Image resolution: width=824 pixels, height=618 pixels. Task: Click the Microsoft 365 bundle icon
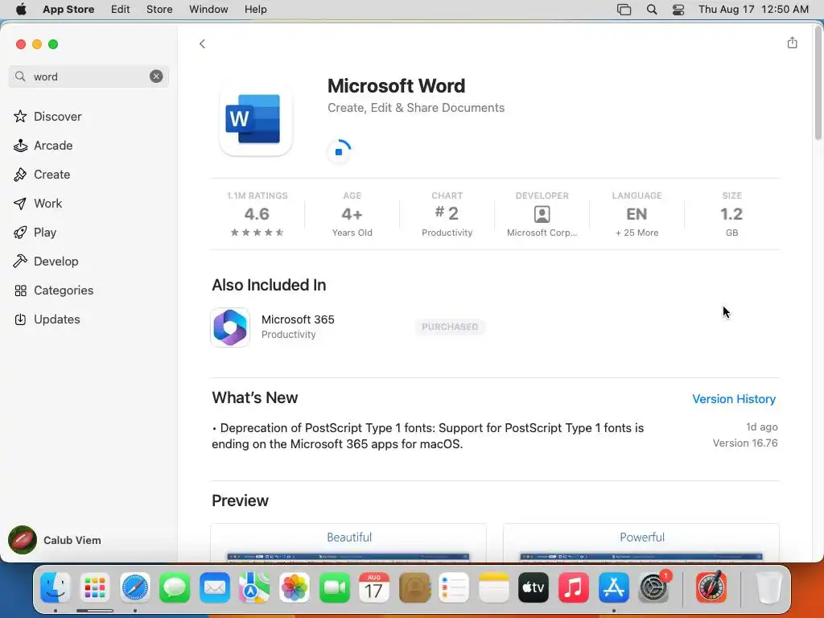[x=230, y=328]
